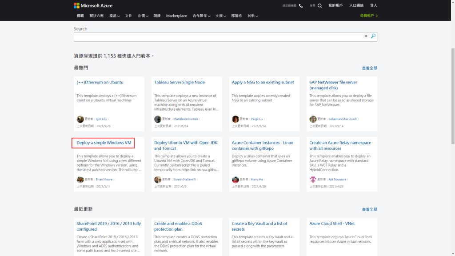
Task: Click the blue magnifier search submit icon
Action: (x=373, y=36)
